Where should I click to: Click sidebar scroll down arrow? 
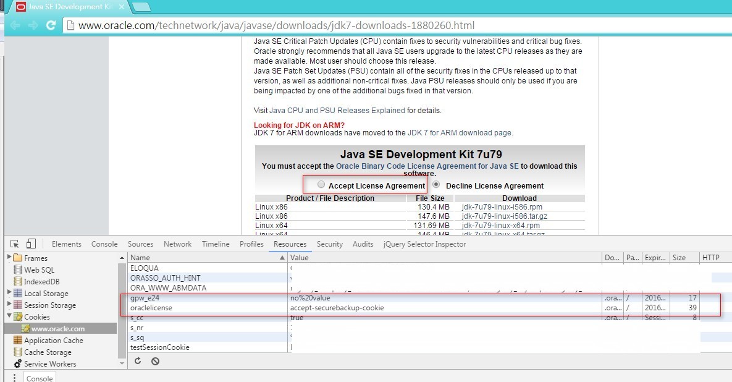(x=122, y=363)
